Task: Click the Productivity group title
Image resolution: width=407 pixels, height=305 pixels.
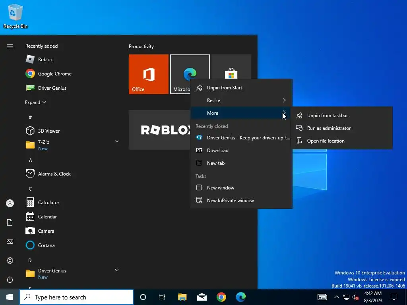Action: pyautogui.click(x=141, y=46)
